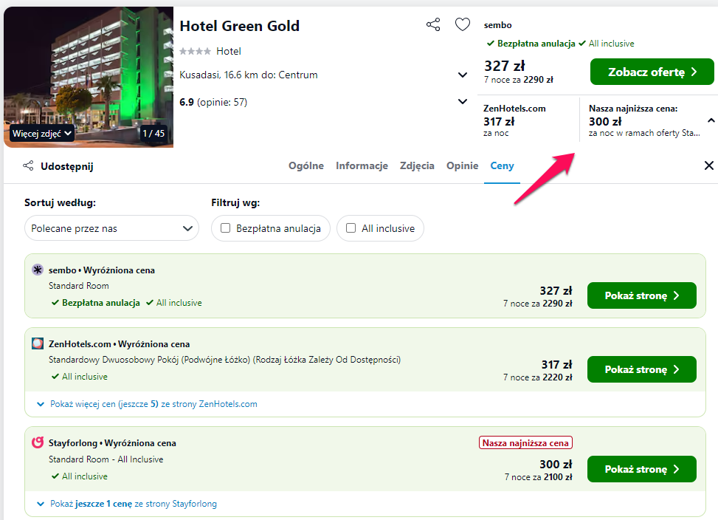Image resolution: width=718 pixels, height=520 pixels.
Task: Tick the All inclusive filter checkbox
Action: pyautogui.click(x=351, y=227)
